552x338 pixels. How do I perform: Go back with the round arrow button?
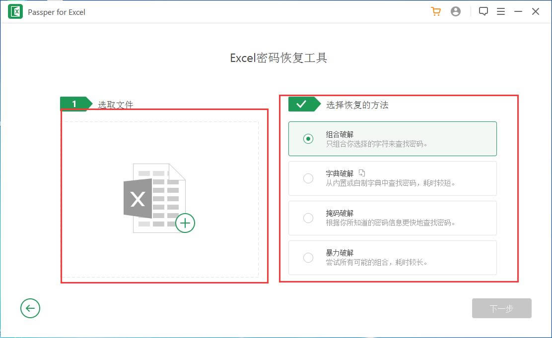(30, 308)
